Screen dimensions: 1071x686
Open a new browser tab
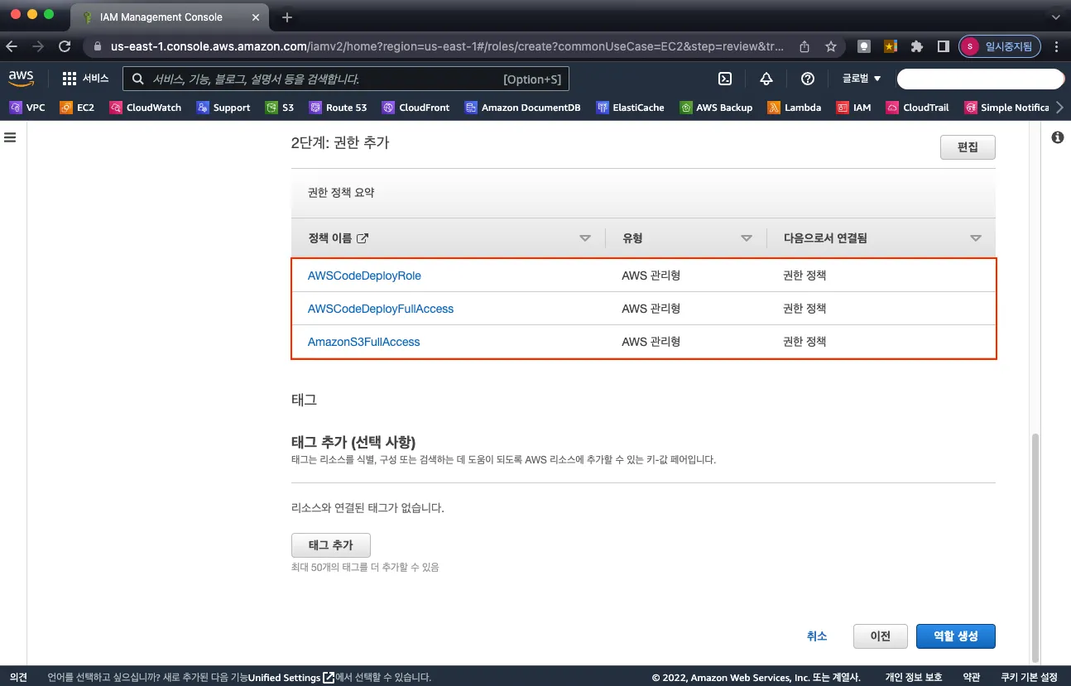coord(287,17)
